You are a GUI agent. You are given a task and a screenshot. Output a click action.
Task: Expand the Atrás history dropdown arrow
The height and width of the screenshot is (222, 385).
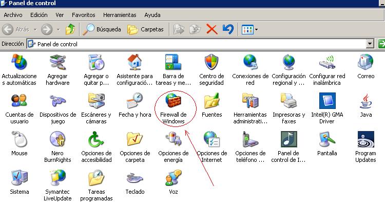point(35,30)
